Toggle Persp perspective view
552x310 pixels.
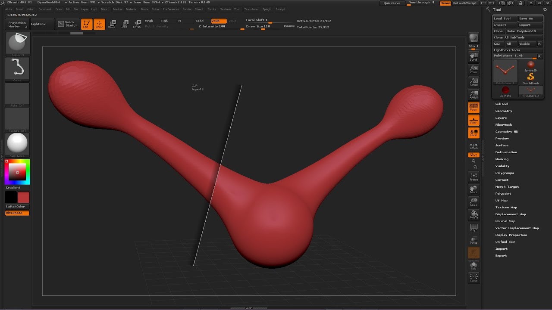pos(474,107)
